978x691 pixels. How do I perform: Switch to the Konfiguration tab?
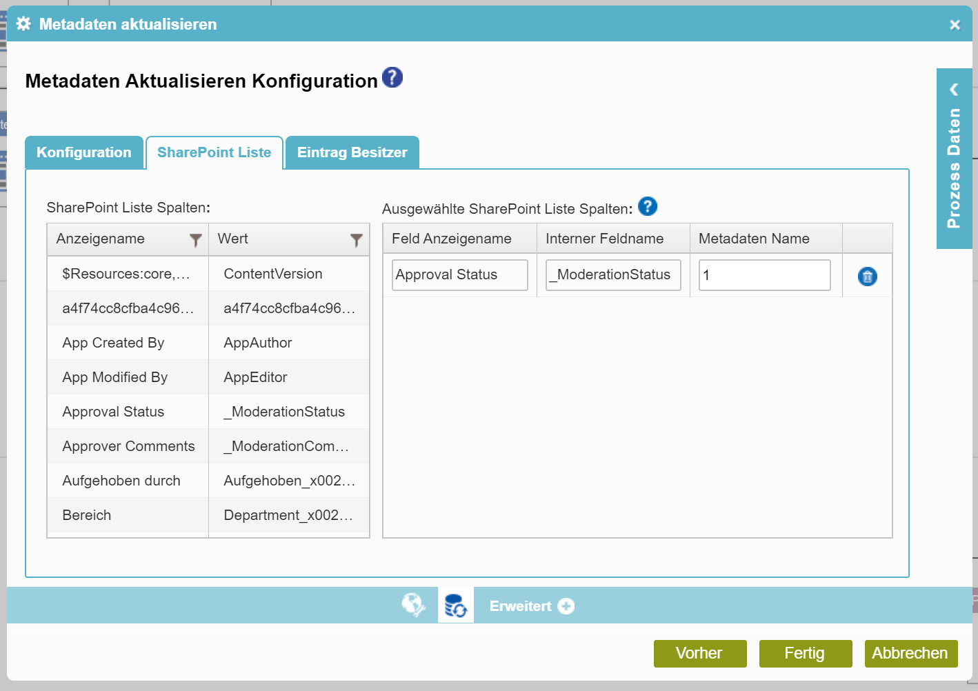(x=84, y=152)
